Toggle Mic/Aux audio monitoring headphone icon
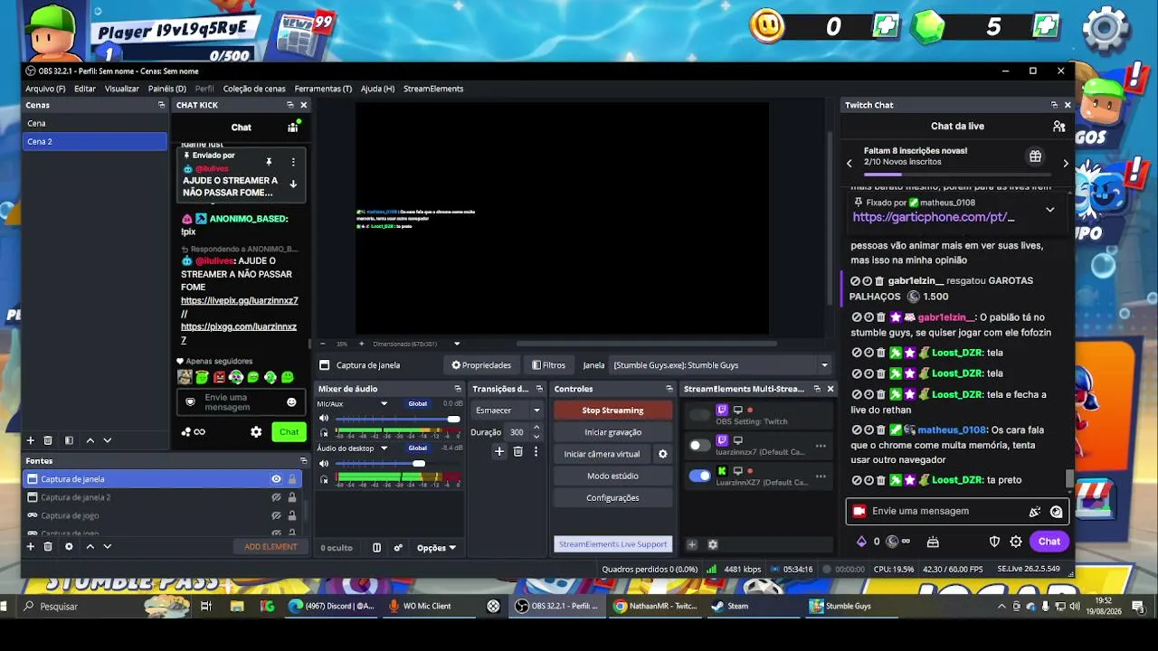1158x651 pixels. (x=324, y=433)
